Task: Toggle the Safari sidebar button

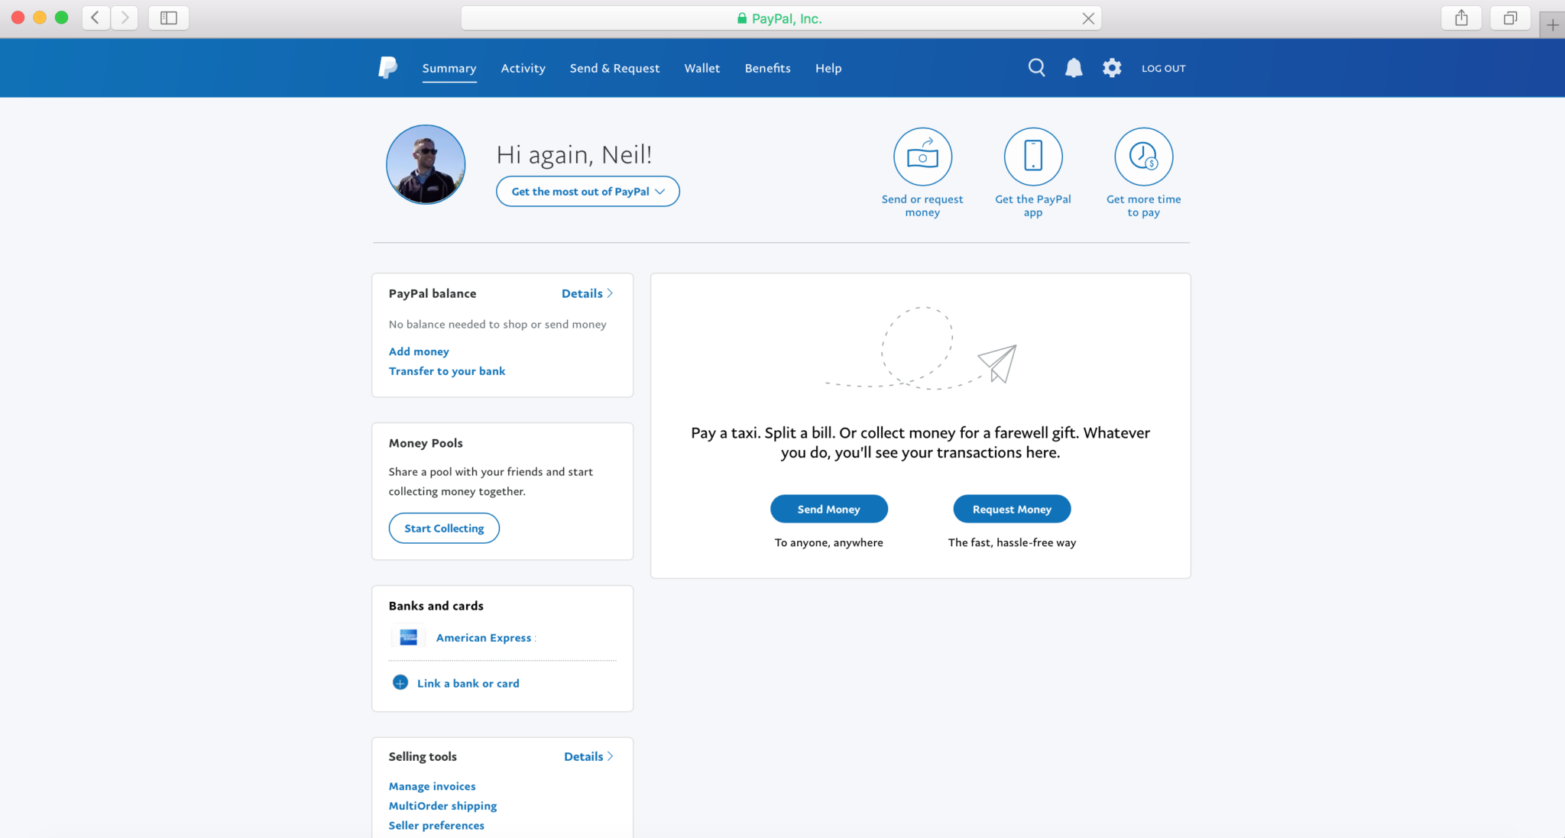Action: pos(169,18)
